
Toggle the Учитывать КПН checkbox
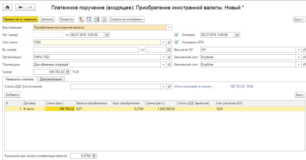click(x=176, y=42)
